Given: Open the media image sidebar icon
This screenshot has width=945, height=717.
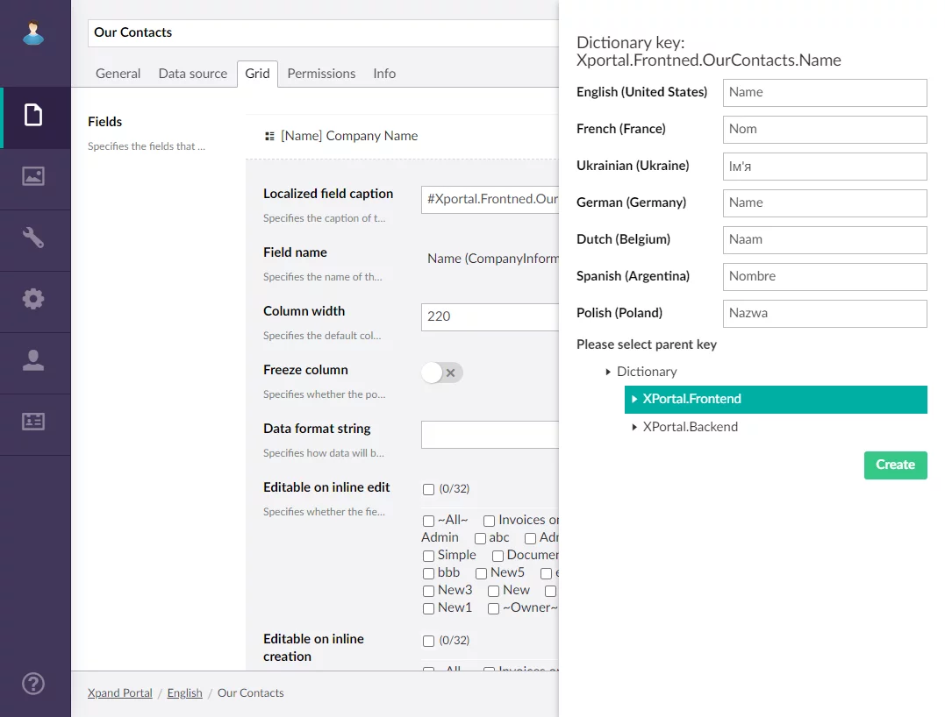Looking at the screenshot, I should coord(33,176).
